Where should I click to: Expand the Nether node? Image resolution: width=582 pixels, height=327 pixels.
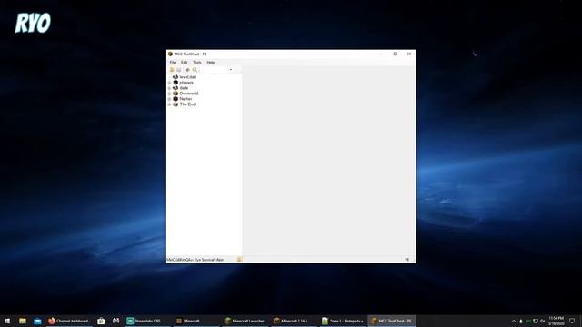(x=170, y=99)
